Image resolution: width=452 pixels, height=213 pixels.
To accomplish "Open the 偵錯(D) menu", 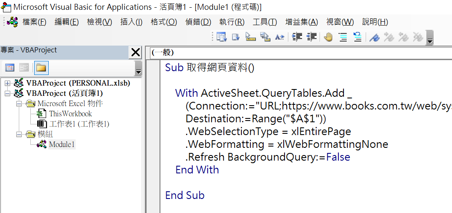I will (198, 22).
